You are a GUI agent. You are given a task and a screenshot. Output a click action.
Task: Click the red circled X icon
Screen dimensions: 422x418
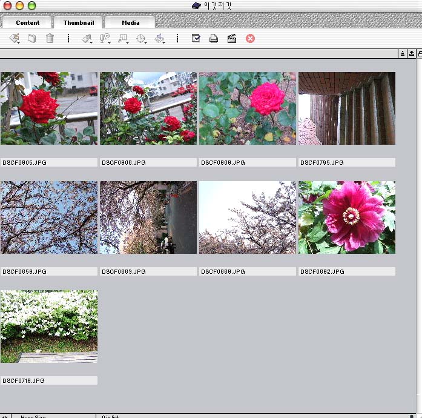(250, 39)
